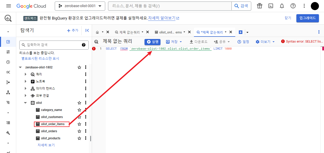The width and height of the screenshot is (324, 153).
Task: Collapse the zerobase-olist-1802 project node
Action: point(20,67)
